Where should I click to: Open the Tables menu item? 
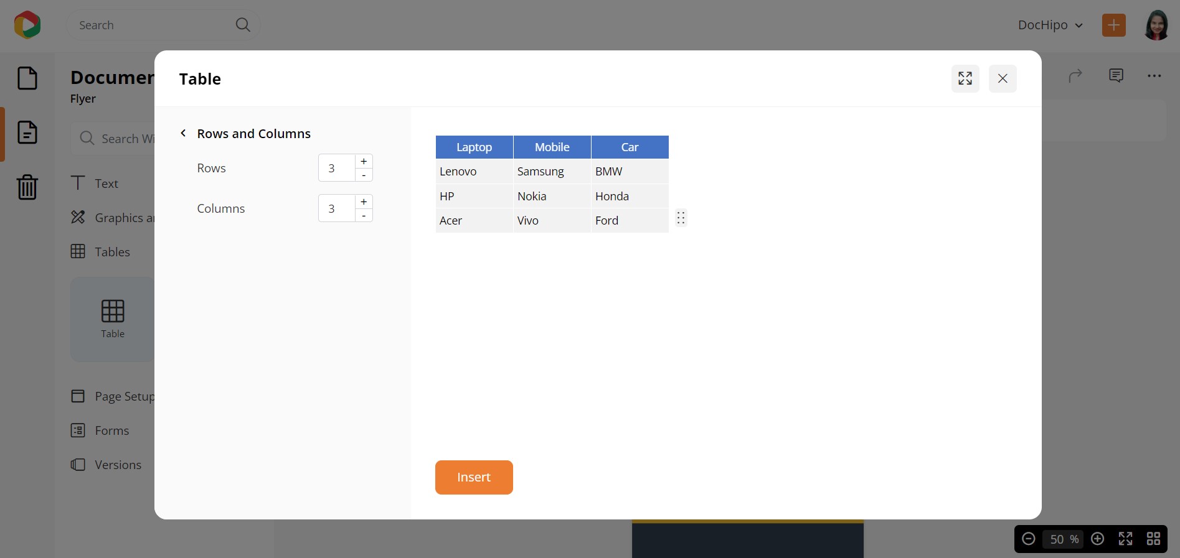coord(101,252)
